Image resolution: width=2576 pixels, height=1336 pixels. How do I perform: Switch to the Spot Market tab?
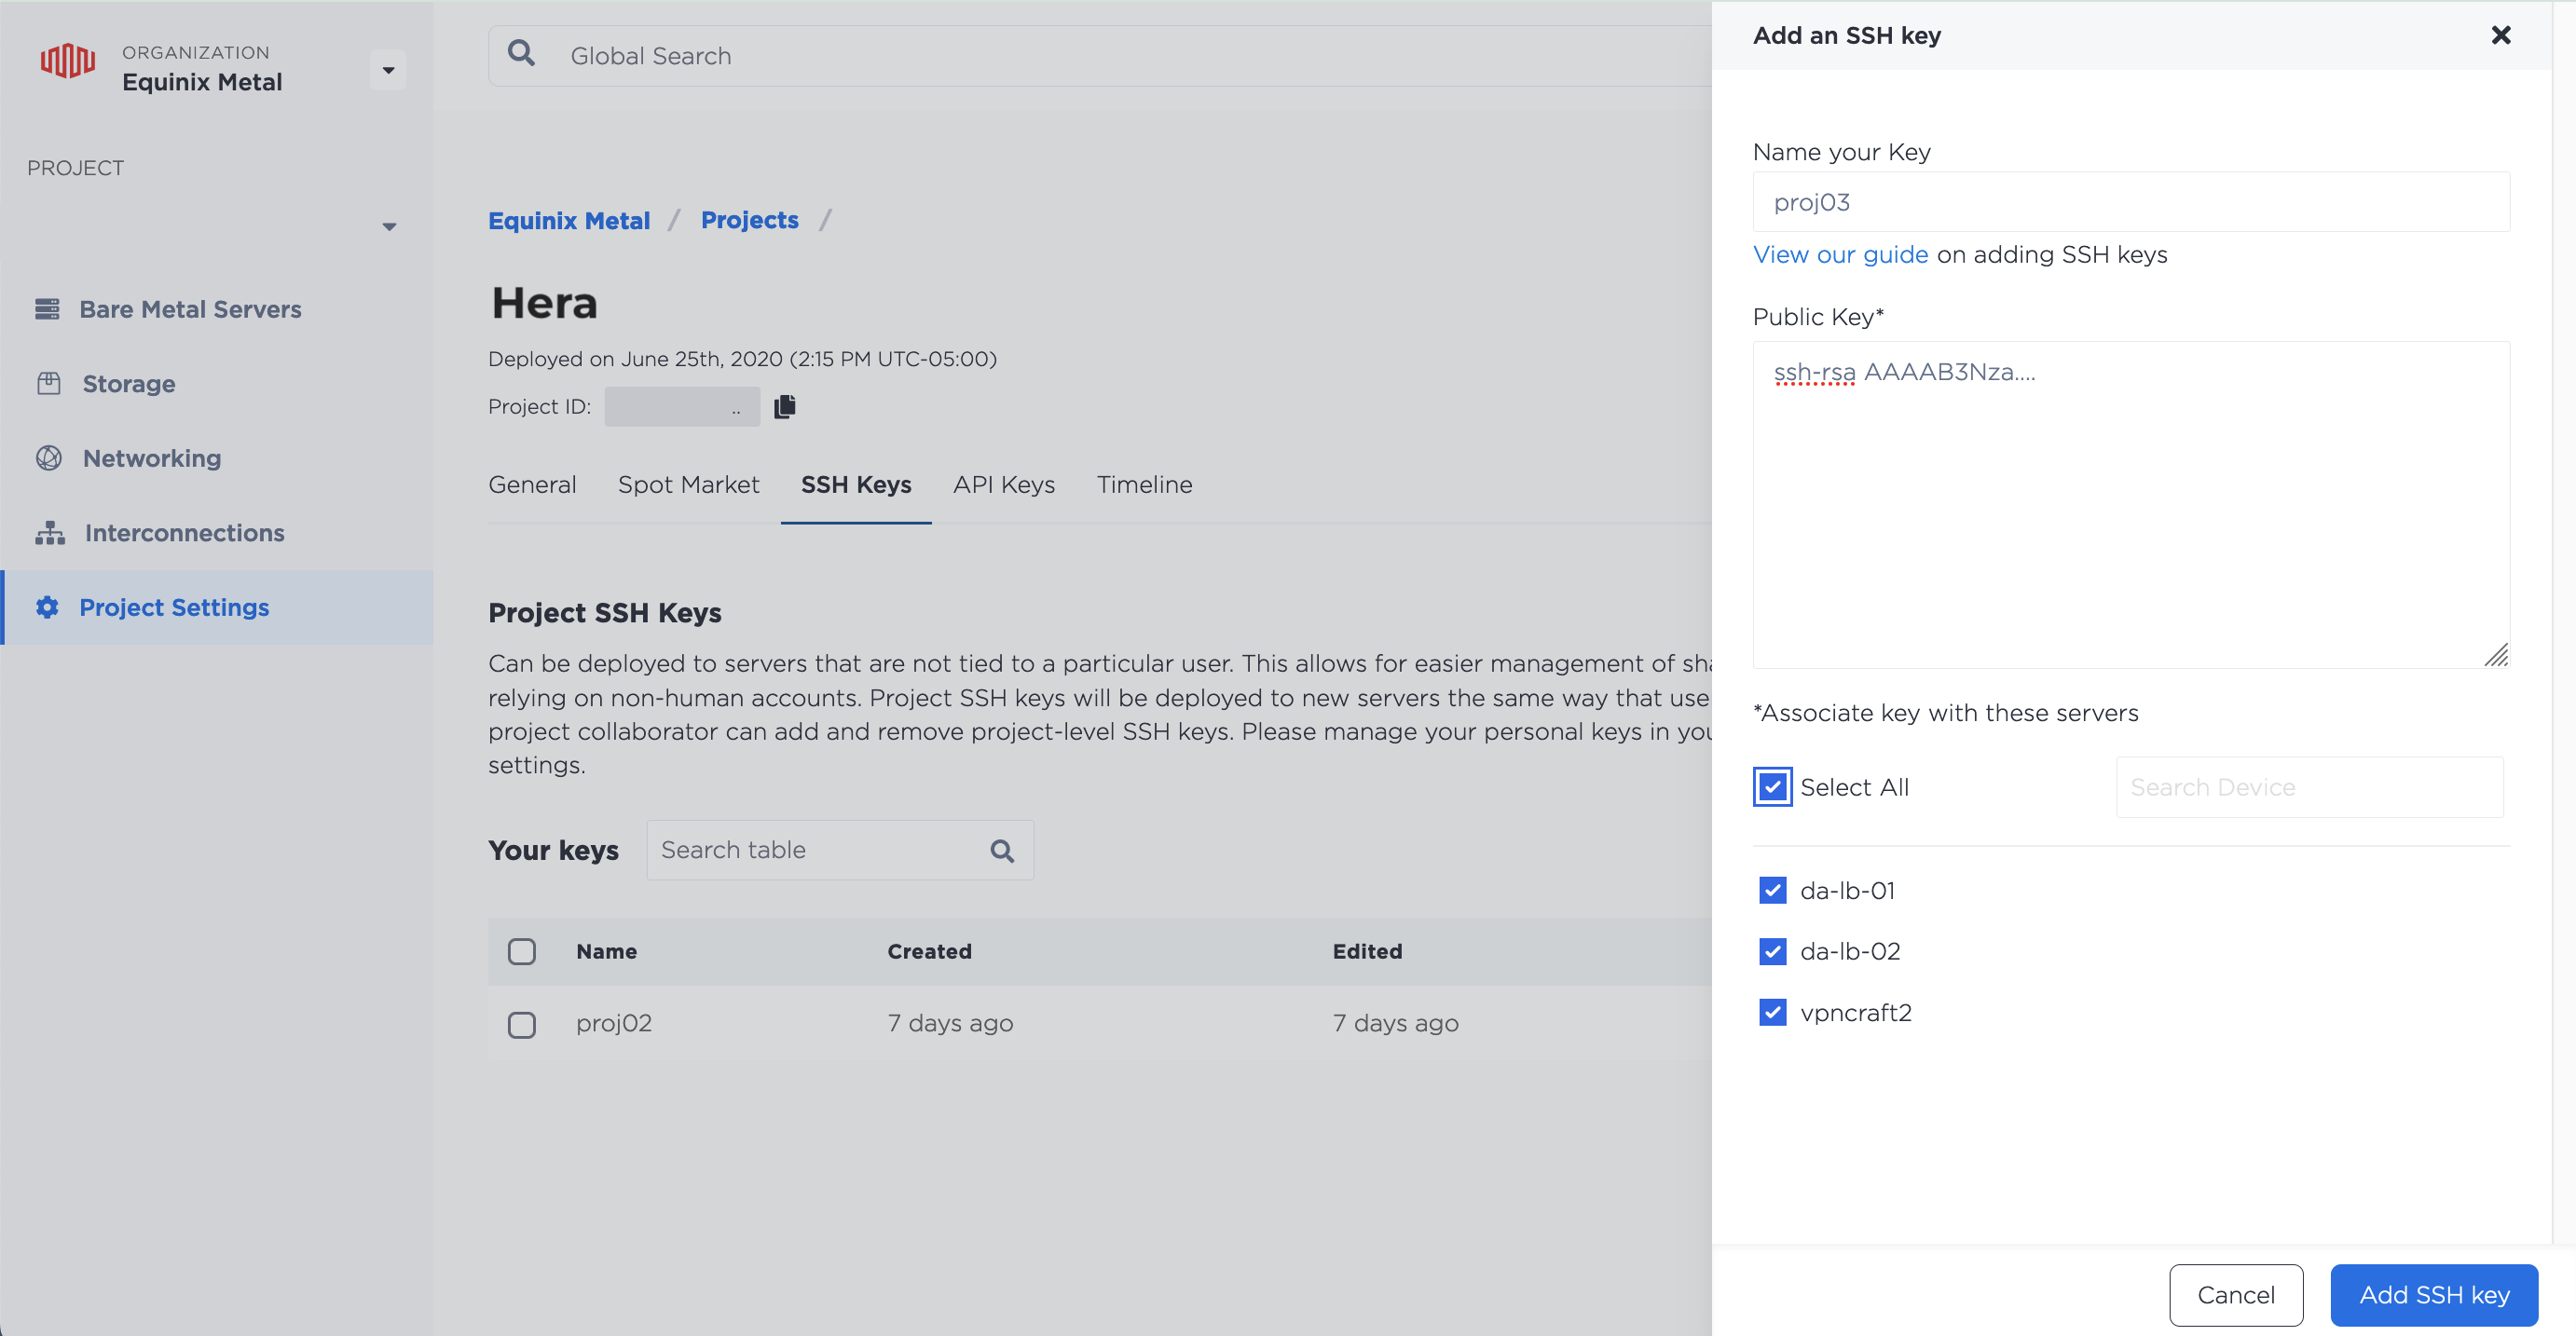(688, 485)
